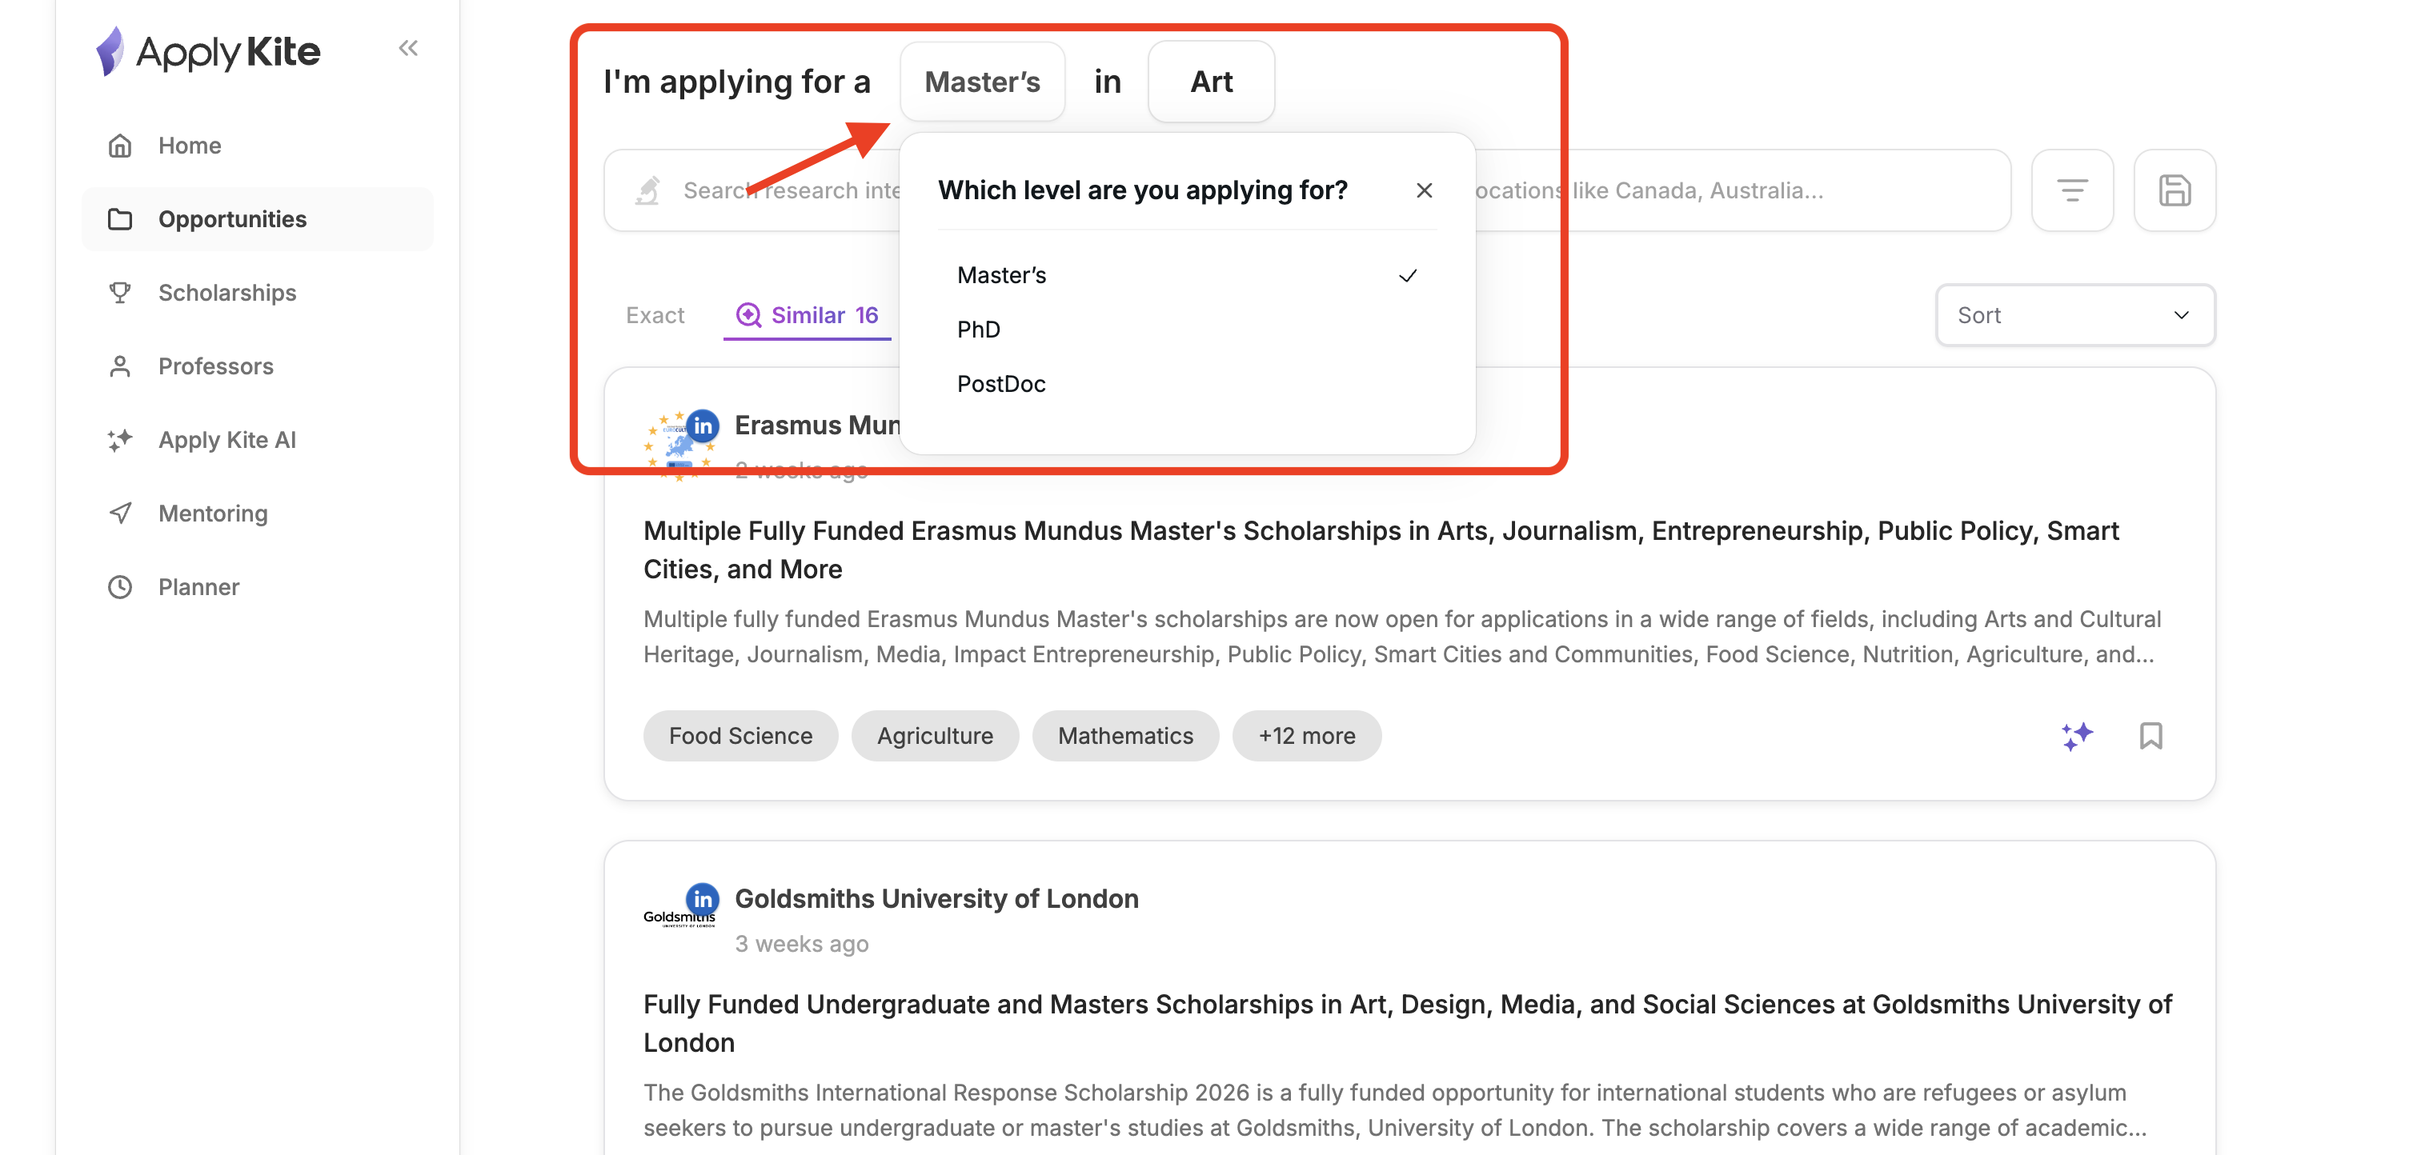Open Goldsmiths University of London listing
2409x1155 pixels.
[x=937, y=898]
